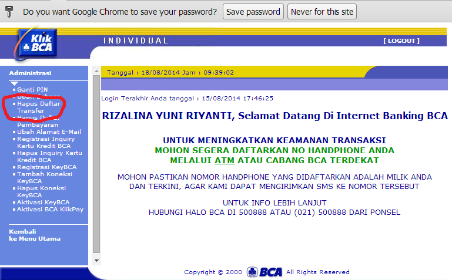Click Login Terakhir Anda tanggal text
Screen dimensions: 452x280
coord(187,99)
